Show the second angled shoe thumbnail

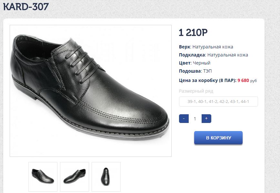[x=75, y=177]
